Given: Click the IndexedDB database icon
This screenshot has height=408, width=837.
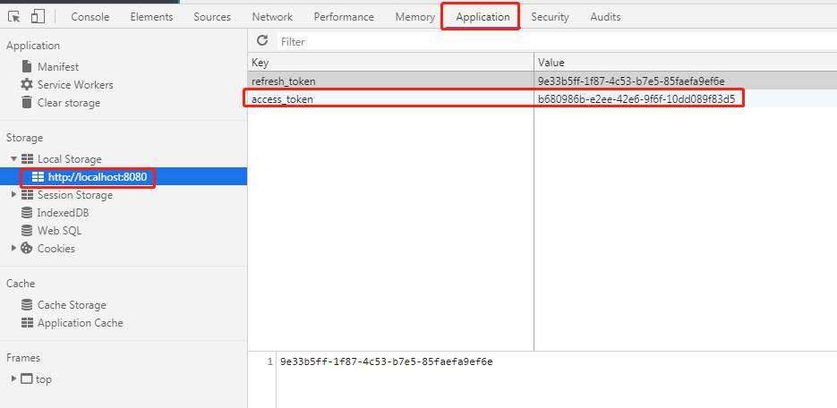Looking at the screenshot, I should (27, 213).
